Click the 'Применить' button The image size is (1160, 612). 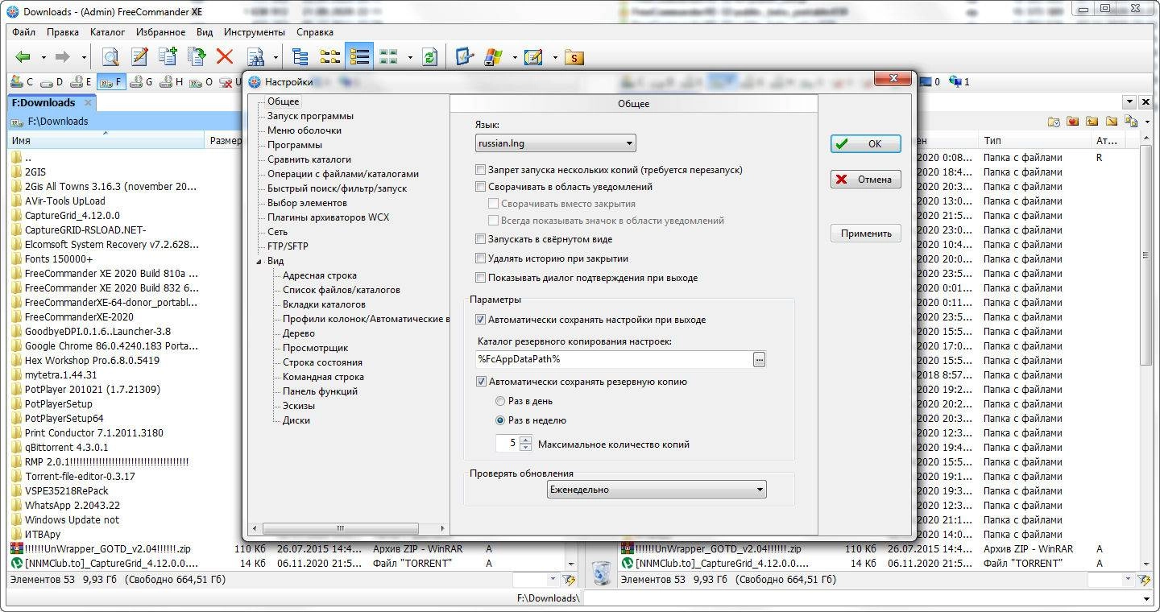866,234
